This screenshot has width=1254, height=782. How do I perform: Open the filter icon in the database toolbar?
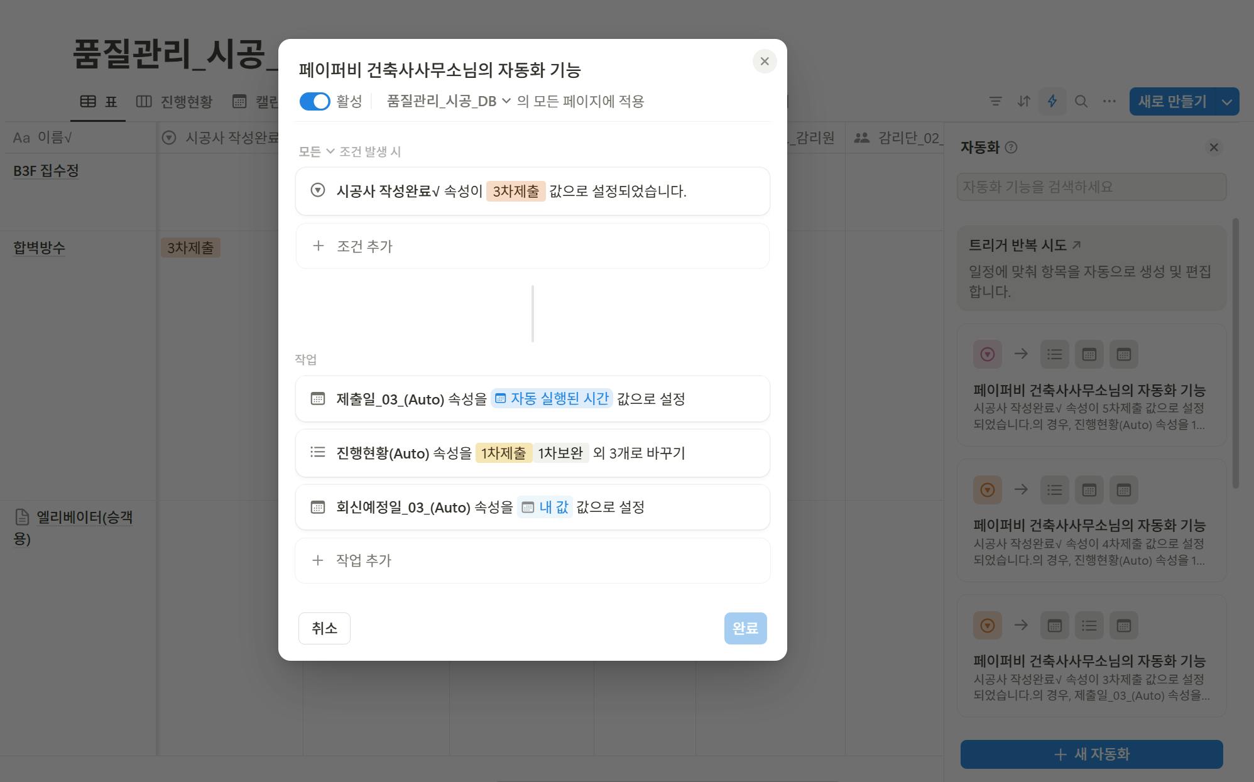coord(995,101)
